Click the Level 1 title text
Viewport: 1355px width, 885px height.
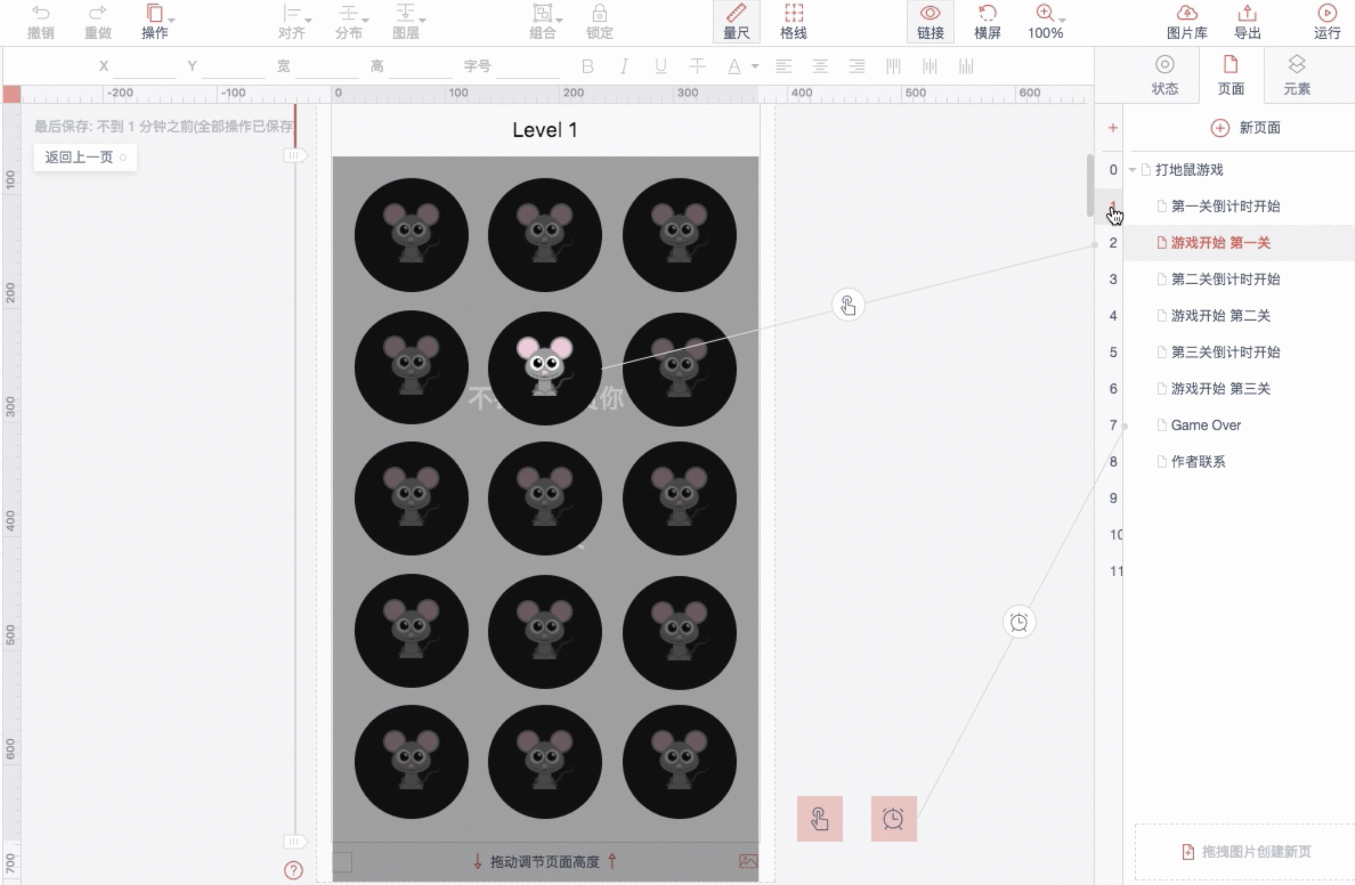(545, 130)
